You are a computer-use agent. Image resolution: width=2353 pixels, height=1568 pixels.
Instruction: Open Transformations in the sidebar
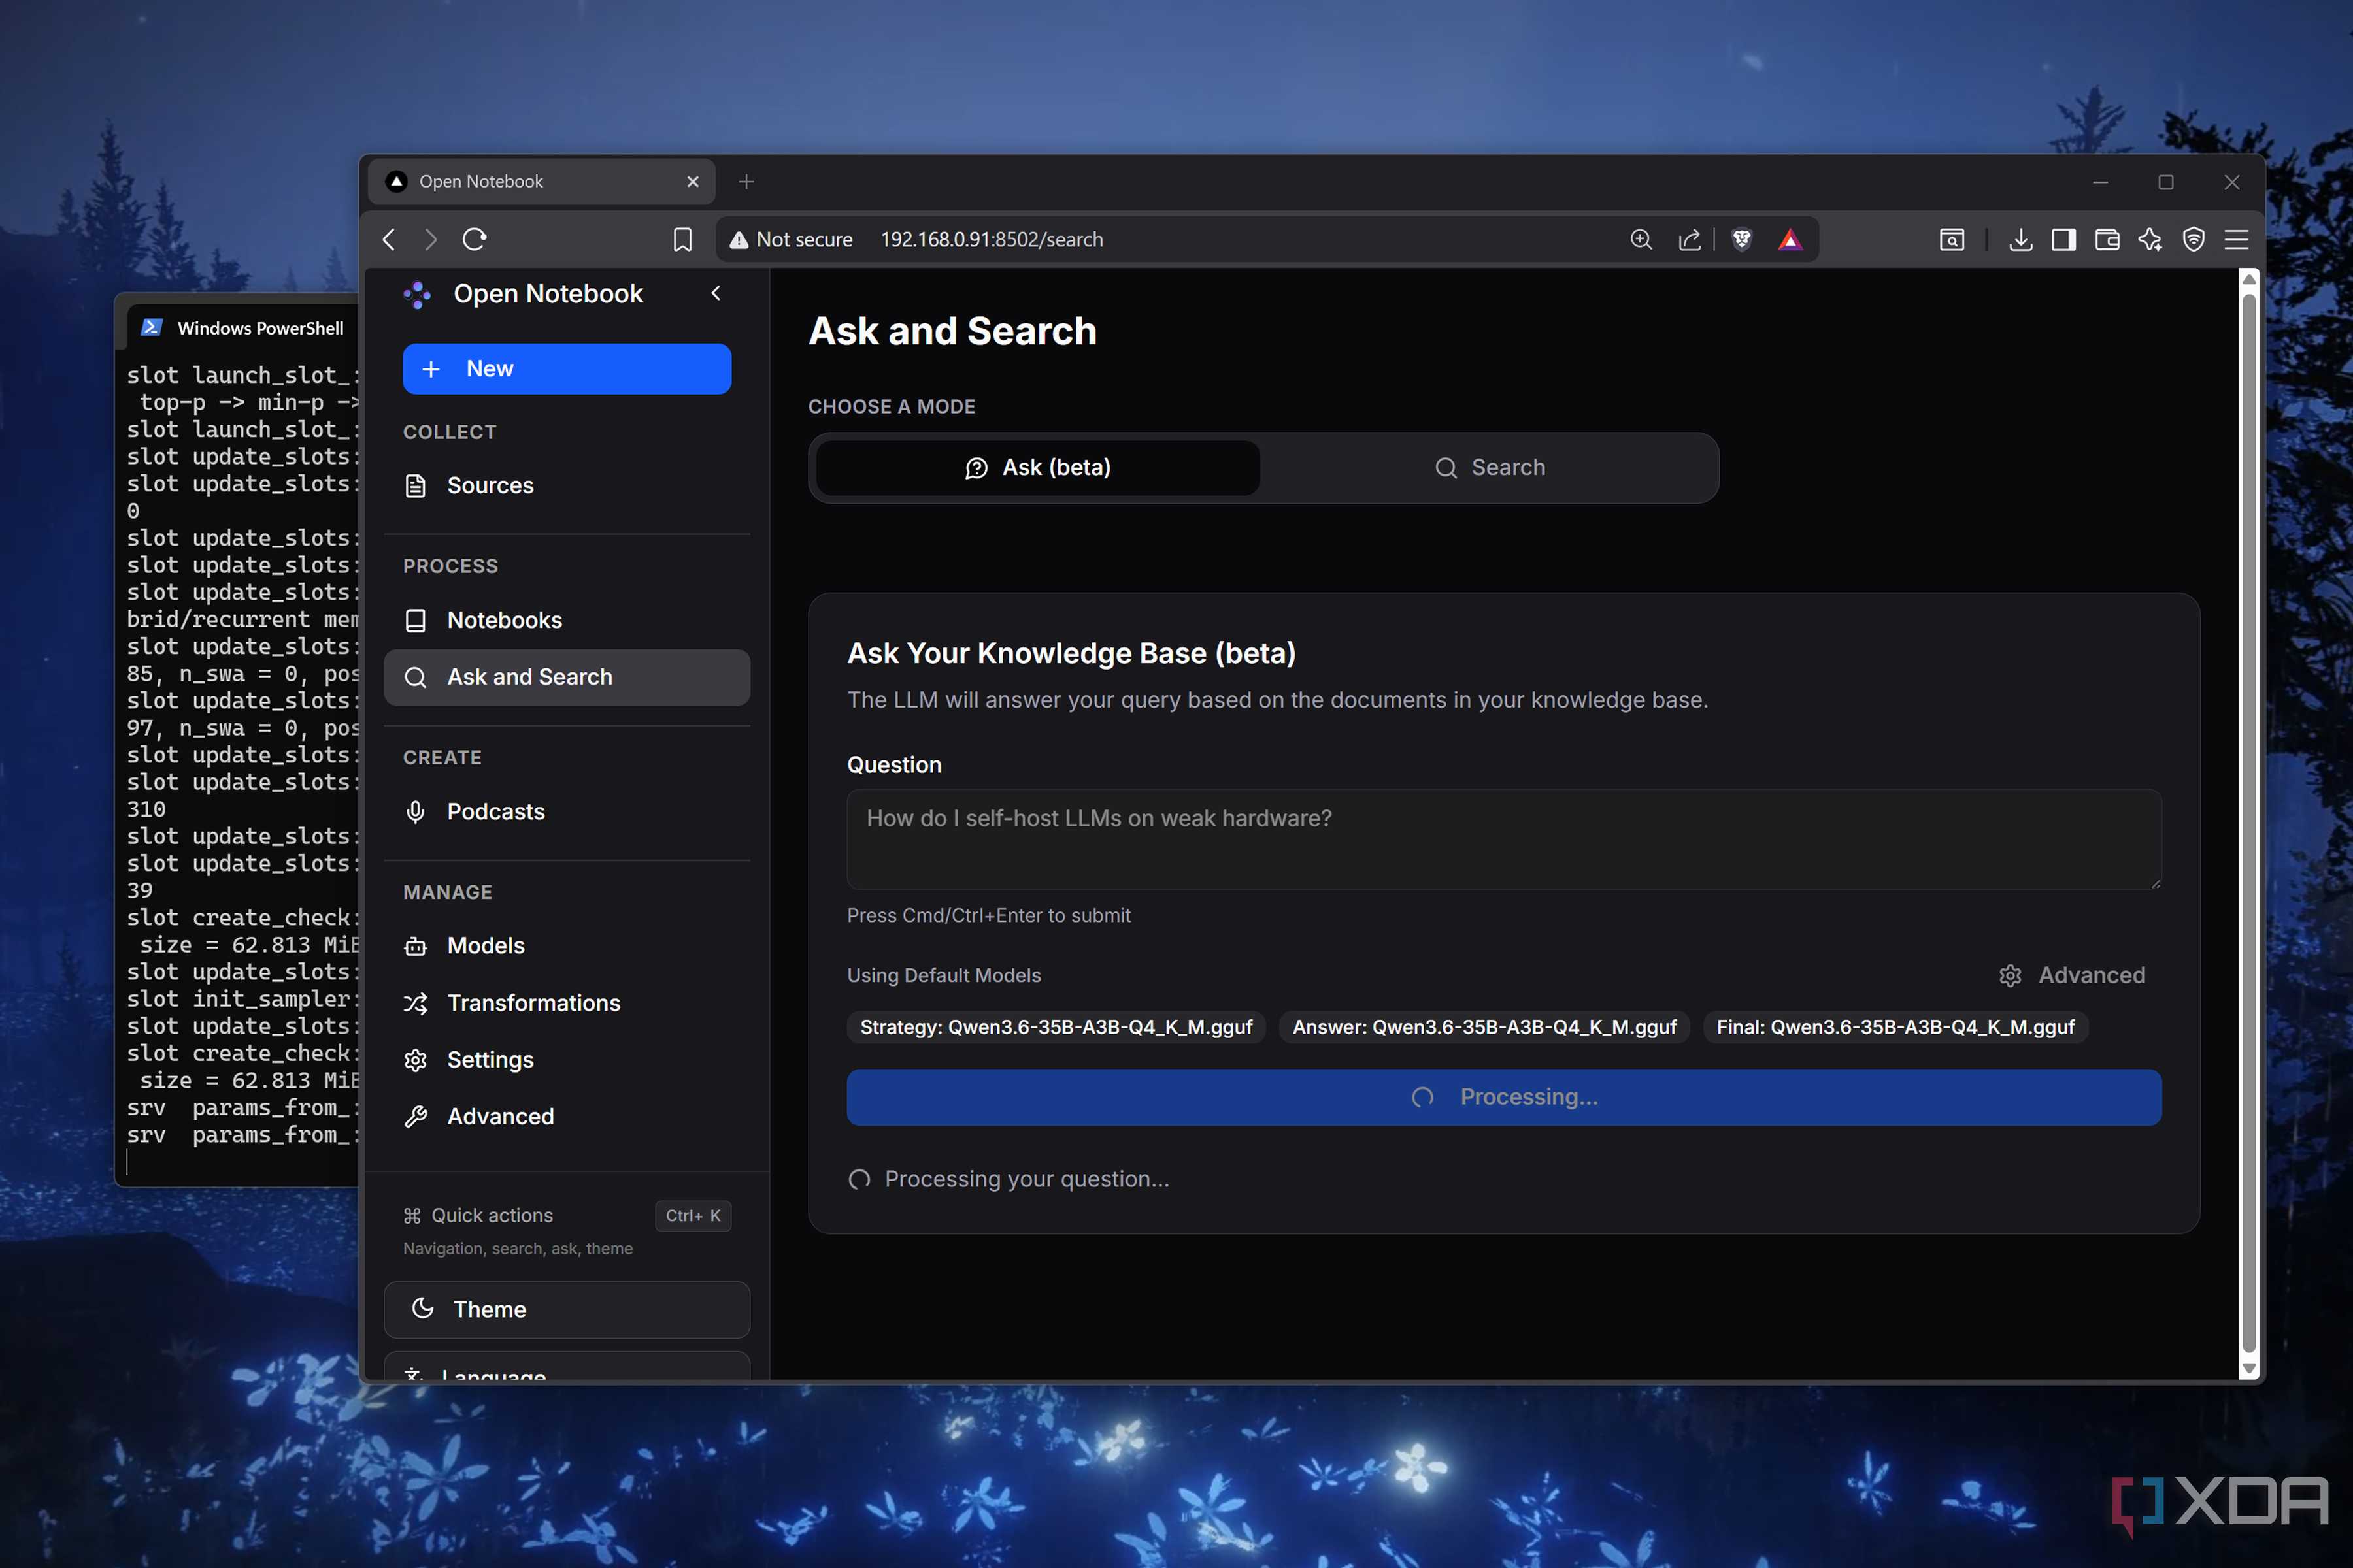pos(566,1003)
